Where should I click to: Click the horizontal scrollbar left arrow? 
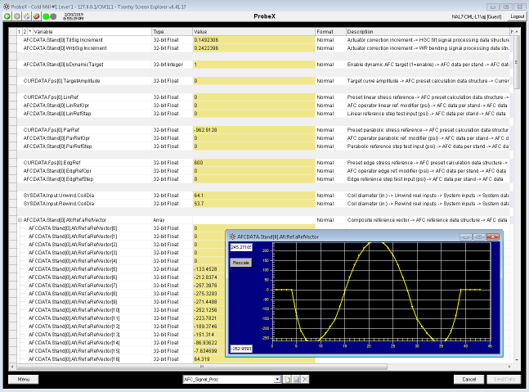pos(12,367)
